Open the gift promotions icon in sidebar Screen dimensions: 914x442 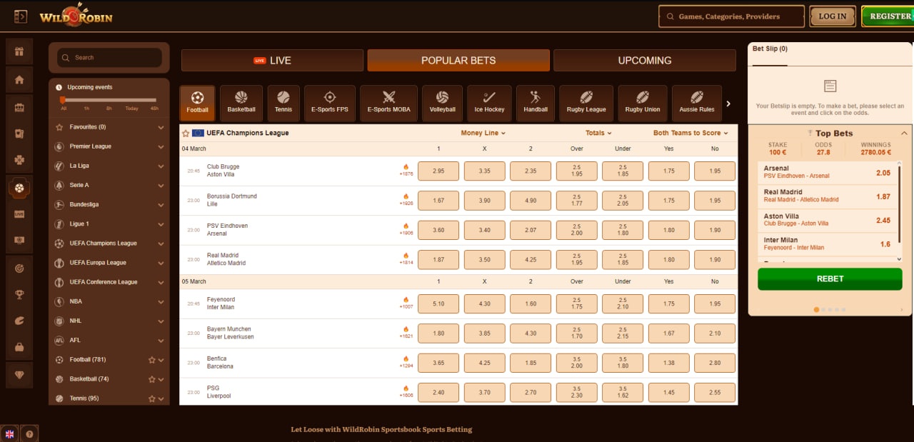(19, 51)
